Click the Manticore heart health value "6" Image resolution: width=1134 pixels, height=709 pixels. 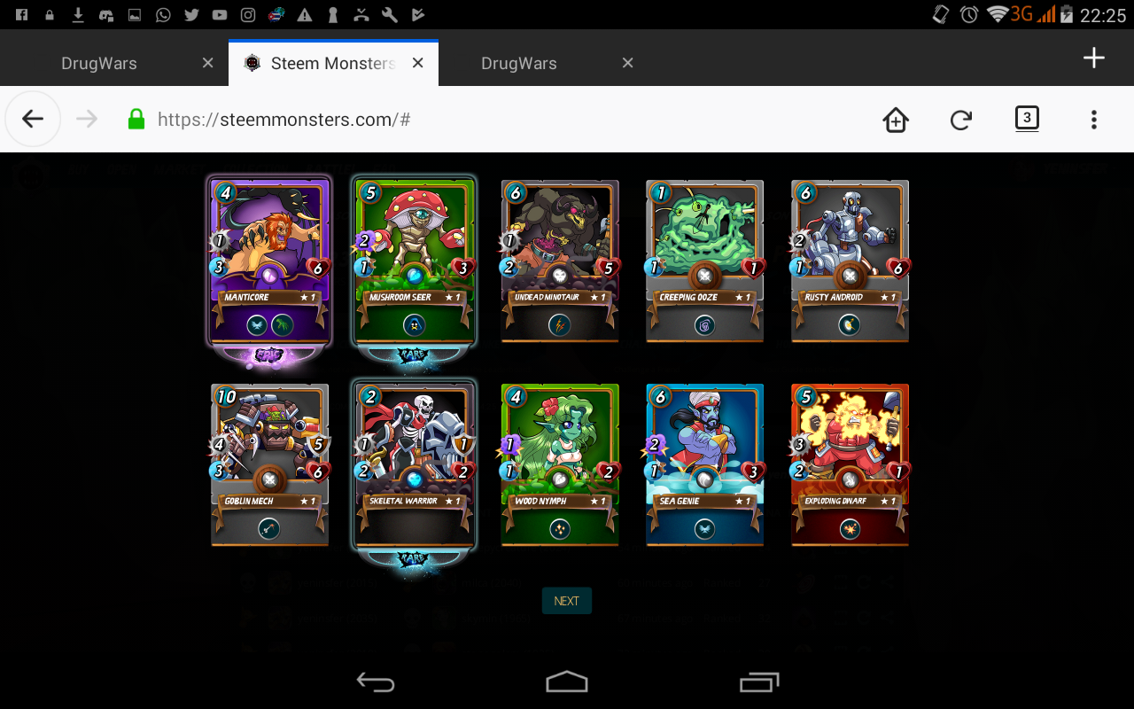[x=318, y=269]
